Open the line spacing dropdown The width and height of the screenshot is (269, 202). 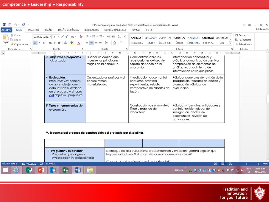pyautogui.click(x=109, y=43)
